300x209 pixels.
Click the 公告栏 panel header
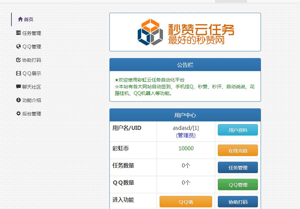[185, 65]
